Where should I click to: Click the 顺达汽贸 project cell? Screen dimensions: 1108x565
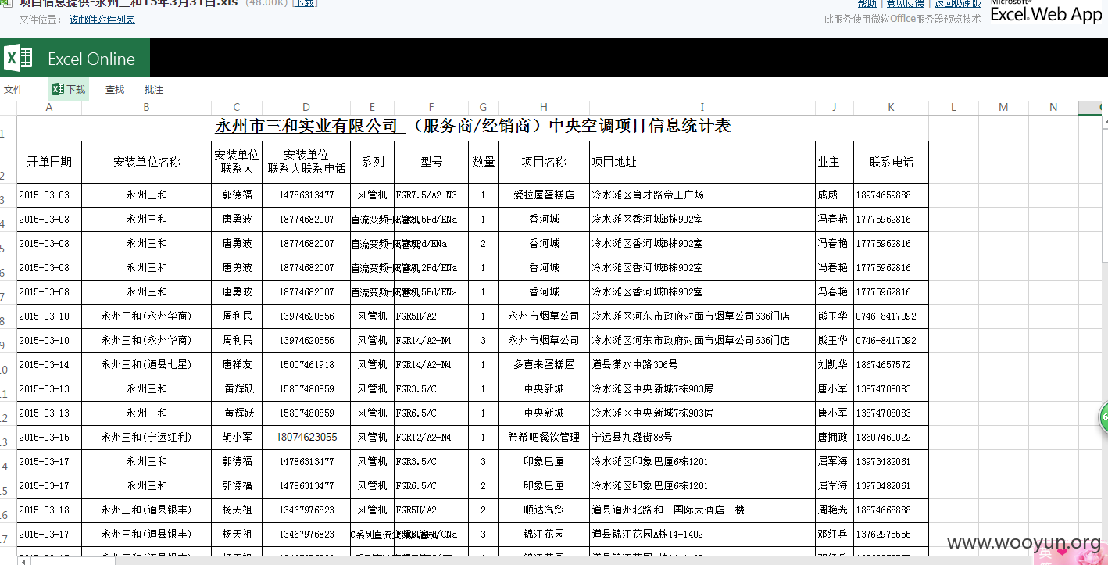point(544,510)
